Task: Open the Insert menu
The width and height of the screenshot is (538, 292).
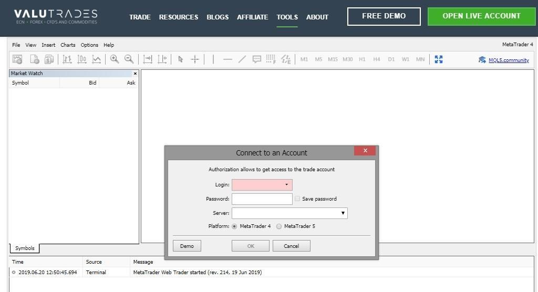Action: click(x=48, y=45)
